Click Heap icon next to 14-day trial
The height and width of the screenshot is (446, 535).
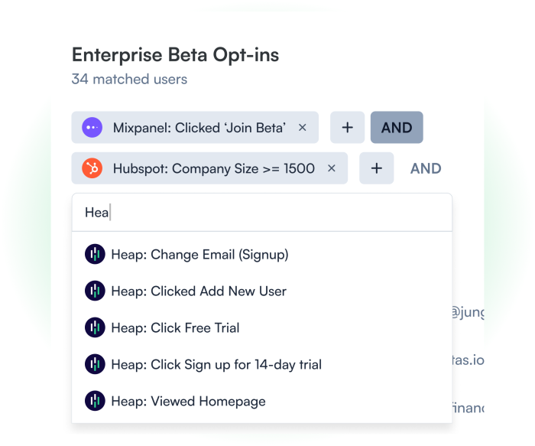pos(95,364)
